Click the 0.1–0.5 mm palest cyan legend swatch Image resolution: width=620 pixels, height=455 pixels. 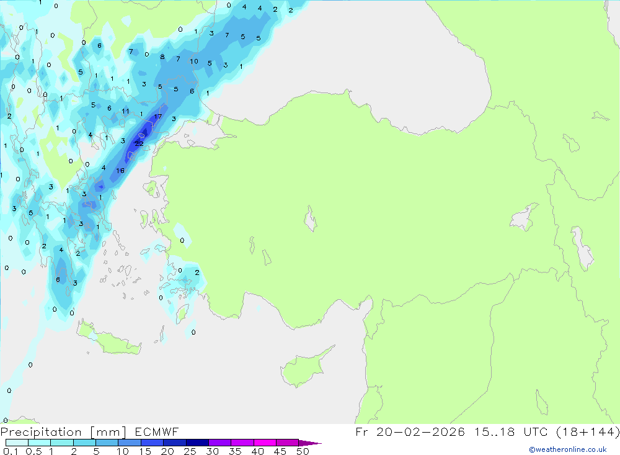[17, 443]
